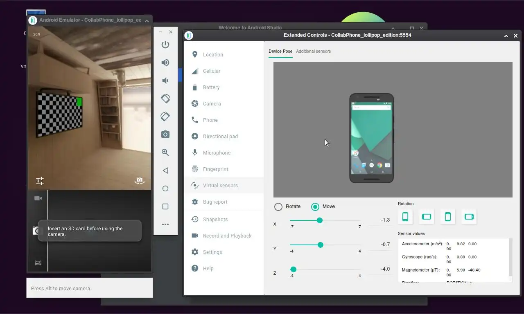The image size is (524, 314).
Task: Click the volume down icon in emulator toolbar
Action: coord(165,81)
